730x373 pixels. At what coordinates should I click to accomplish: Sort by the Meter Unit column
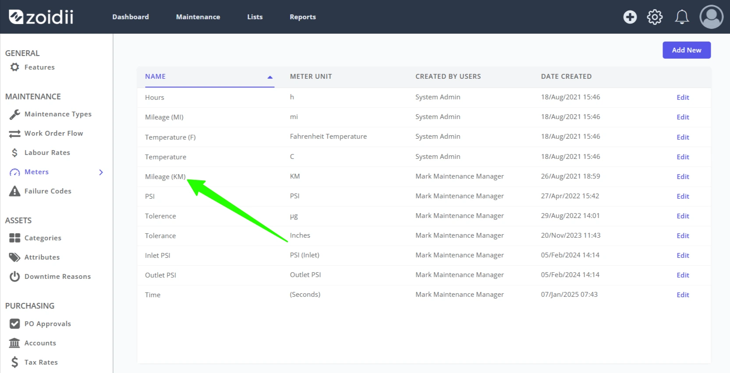pyautogui.click(x=311, y=77)
